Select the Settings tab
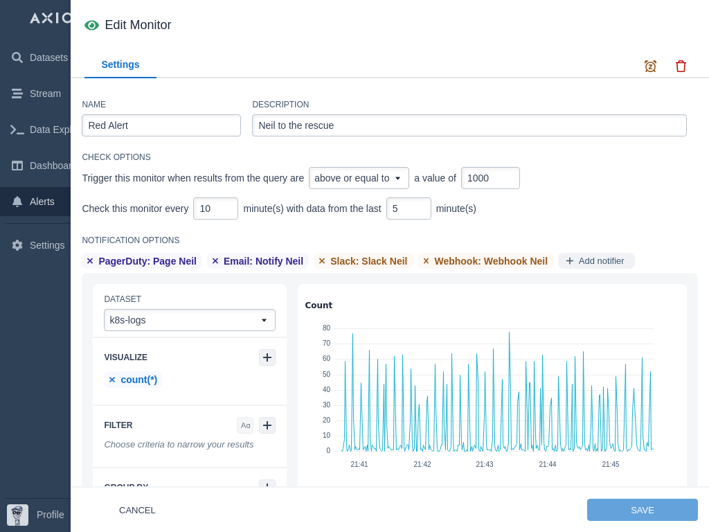 (120, 64)
